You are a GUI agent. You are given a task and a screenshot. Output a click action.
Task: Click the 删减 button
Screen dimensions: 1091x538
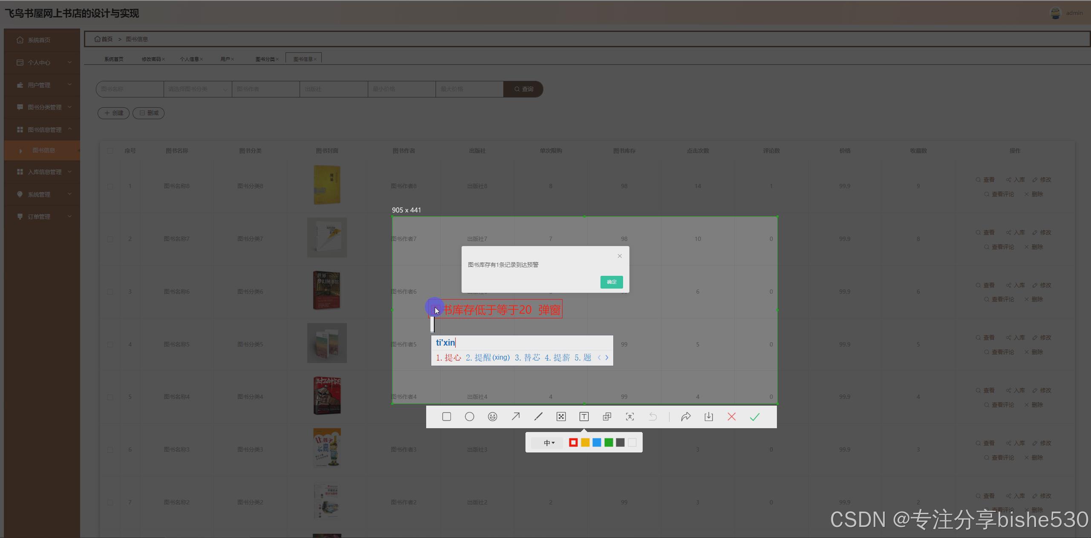point(149,113)
